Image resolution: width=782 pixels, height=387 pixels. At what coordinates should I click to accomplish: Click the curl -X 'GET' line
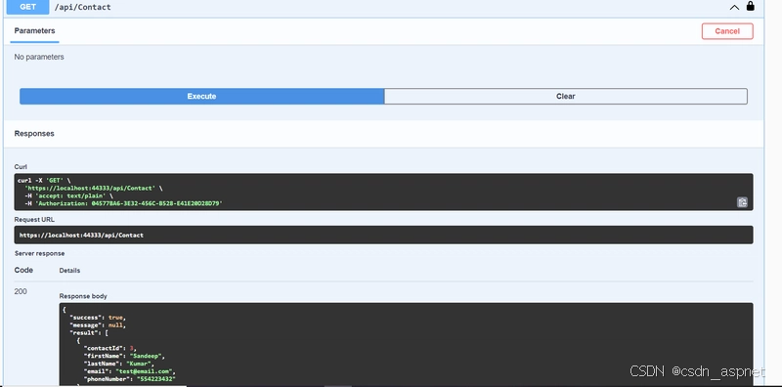(x=44, y=180)
